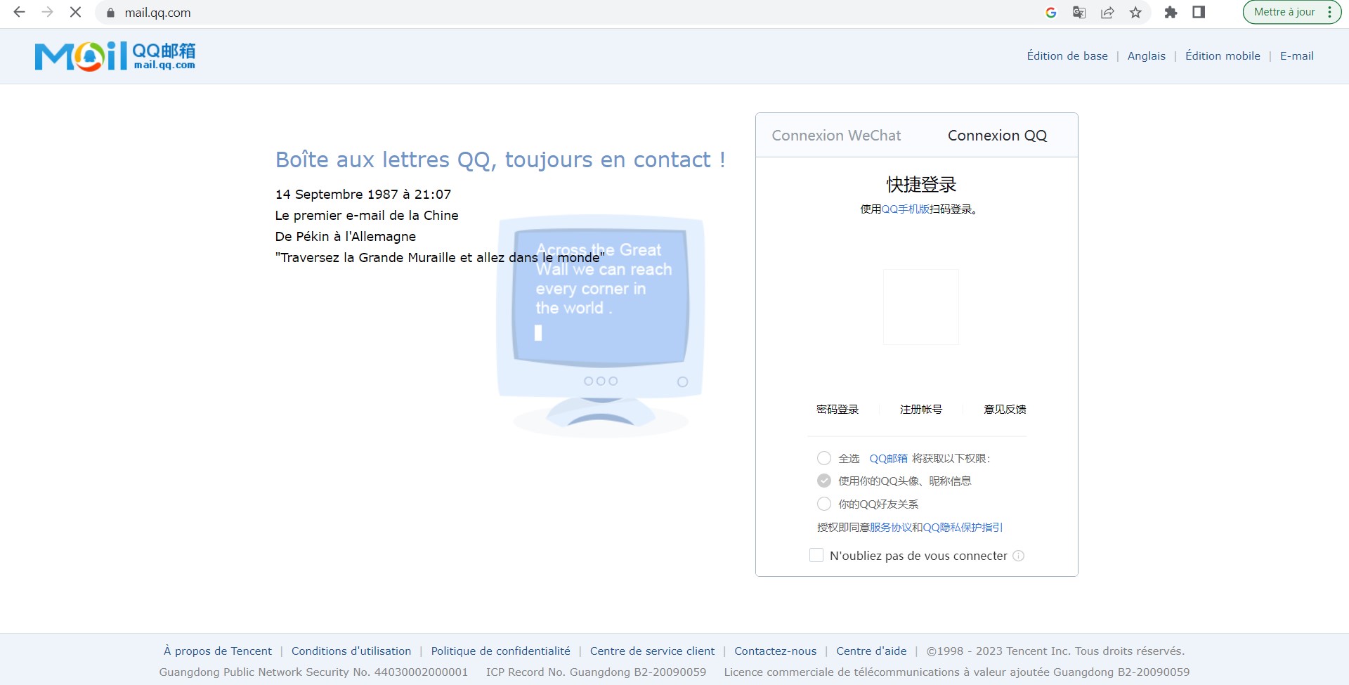The height and width of the screenshot is (685, 1349).
Task: Click the 密码登录 password login link
Action: point(838,409)
